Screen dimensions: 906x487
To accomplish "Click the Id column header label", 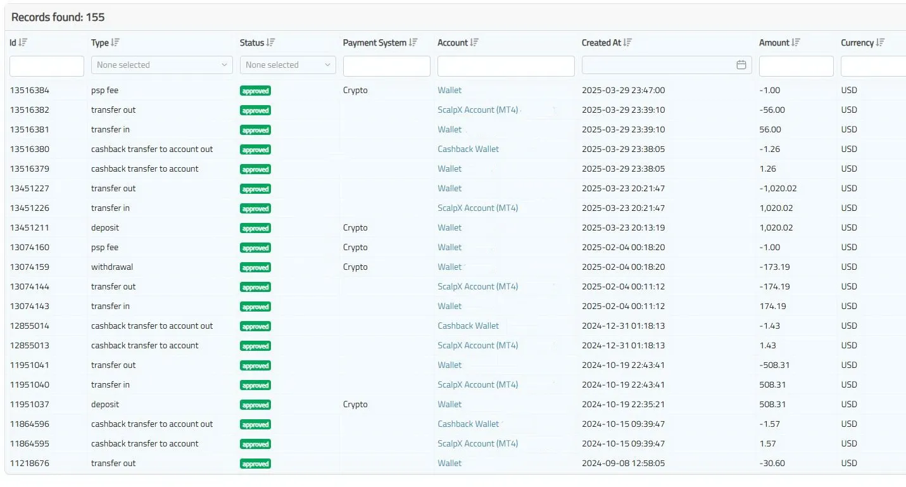I will (x=13, y=42).
